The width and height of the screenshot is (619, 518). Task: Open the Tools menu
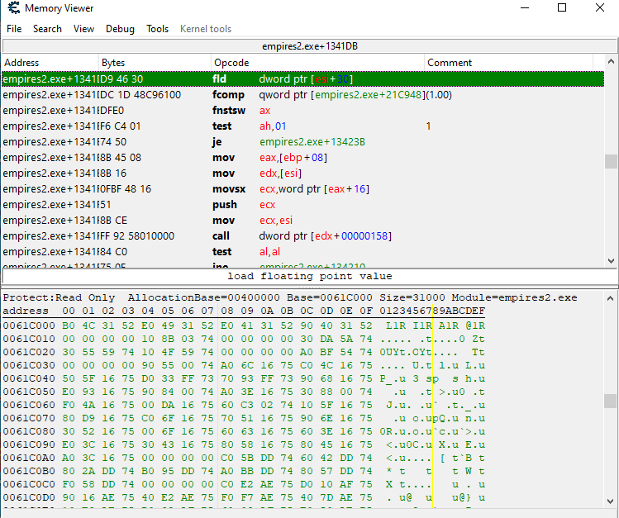coord(157,29)
